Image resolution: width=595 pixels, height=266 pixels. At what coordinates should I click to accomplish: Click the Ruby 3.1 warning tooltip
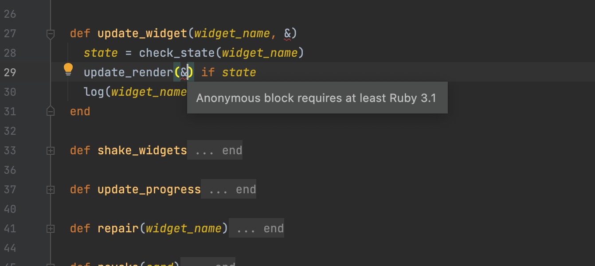click(x=317, y=98)
